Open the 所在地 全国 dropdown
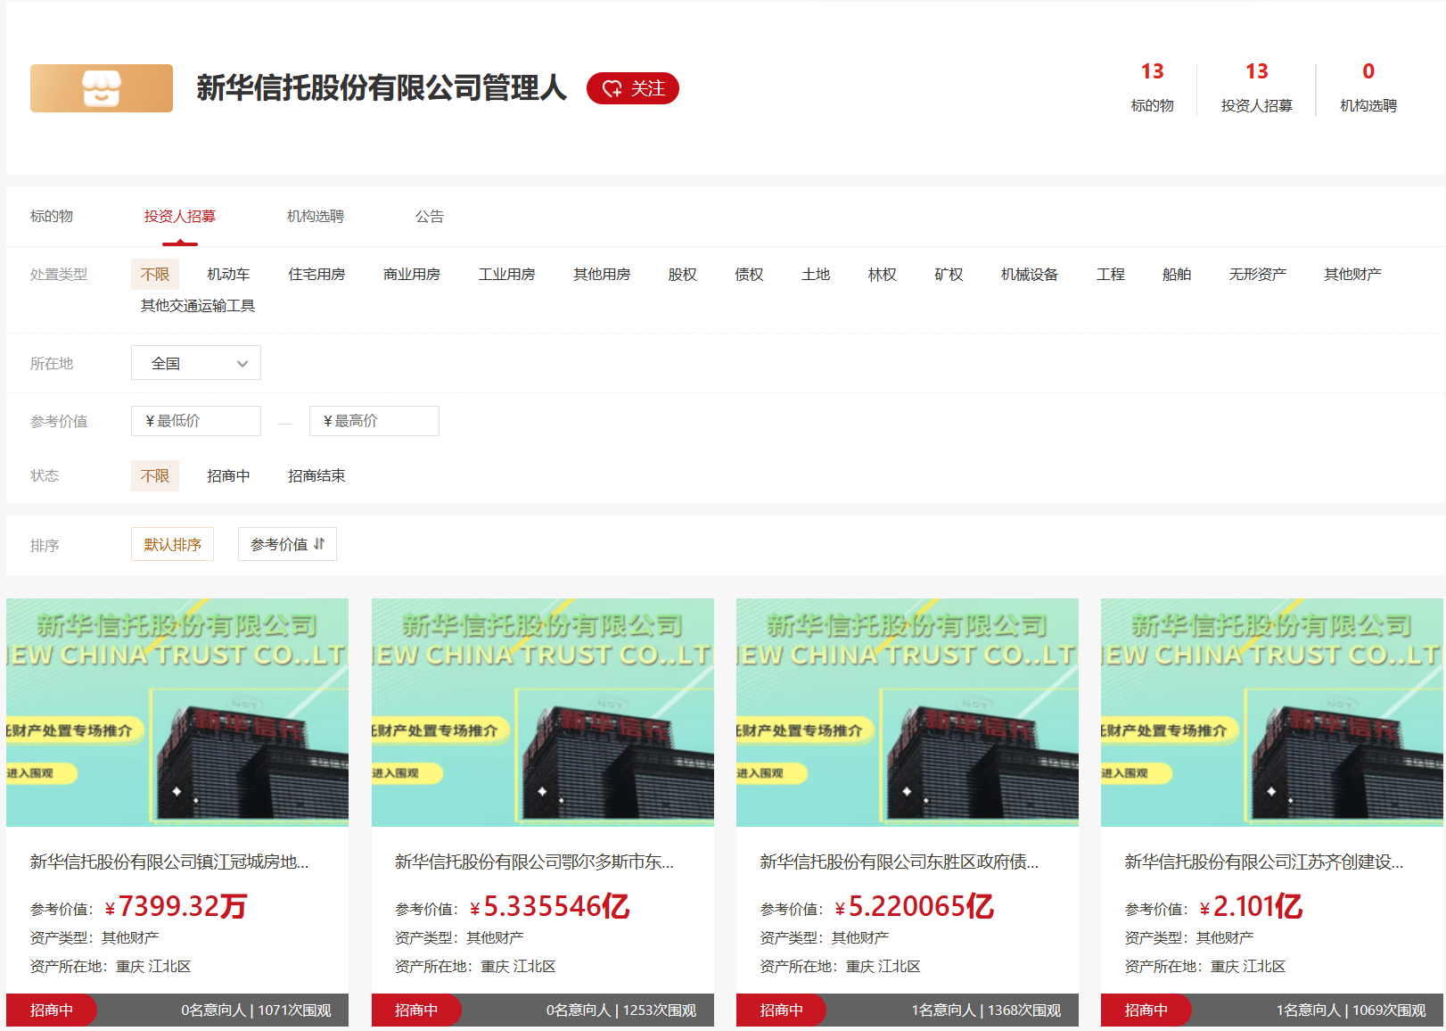Screen dimensions: 1446x1031 (x=196, y=363)
